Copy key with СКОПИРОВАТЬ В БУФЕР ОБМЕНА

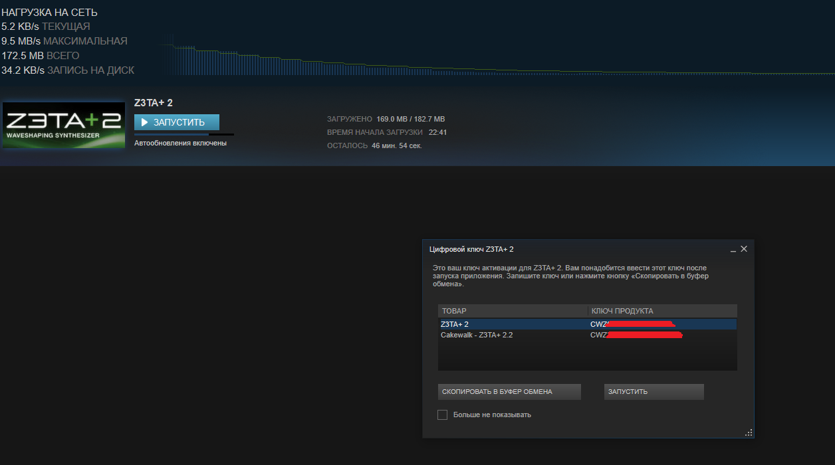[x=509, y=392]
